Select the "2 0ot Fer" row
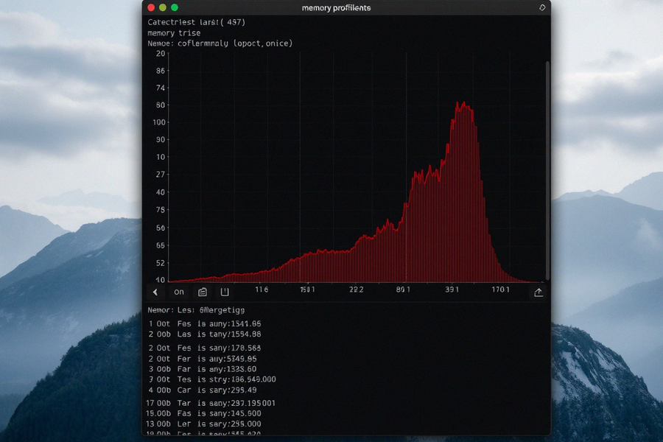The width and height of the screenshot is (663, 442). click(203, 359)
